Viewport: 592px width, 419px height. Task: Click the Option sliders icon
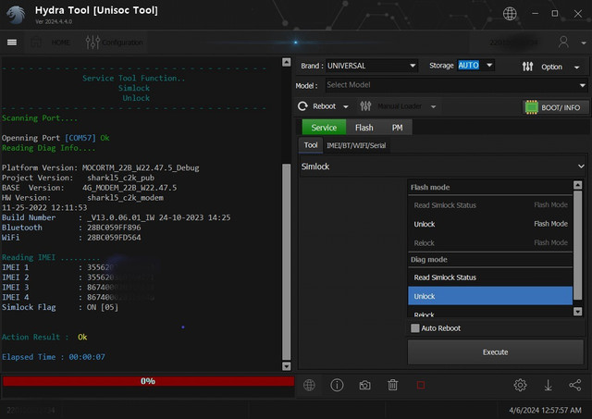pos(527,67)
